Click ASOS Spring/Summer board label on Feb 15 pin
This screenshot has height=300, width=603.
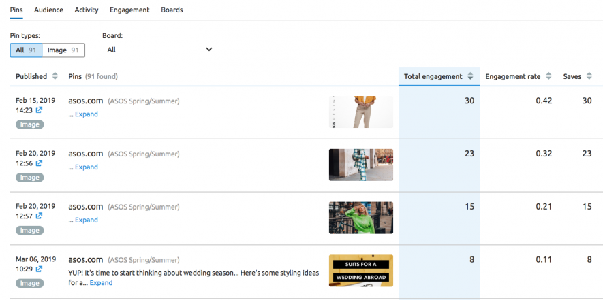144,101
